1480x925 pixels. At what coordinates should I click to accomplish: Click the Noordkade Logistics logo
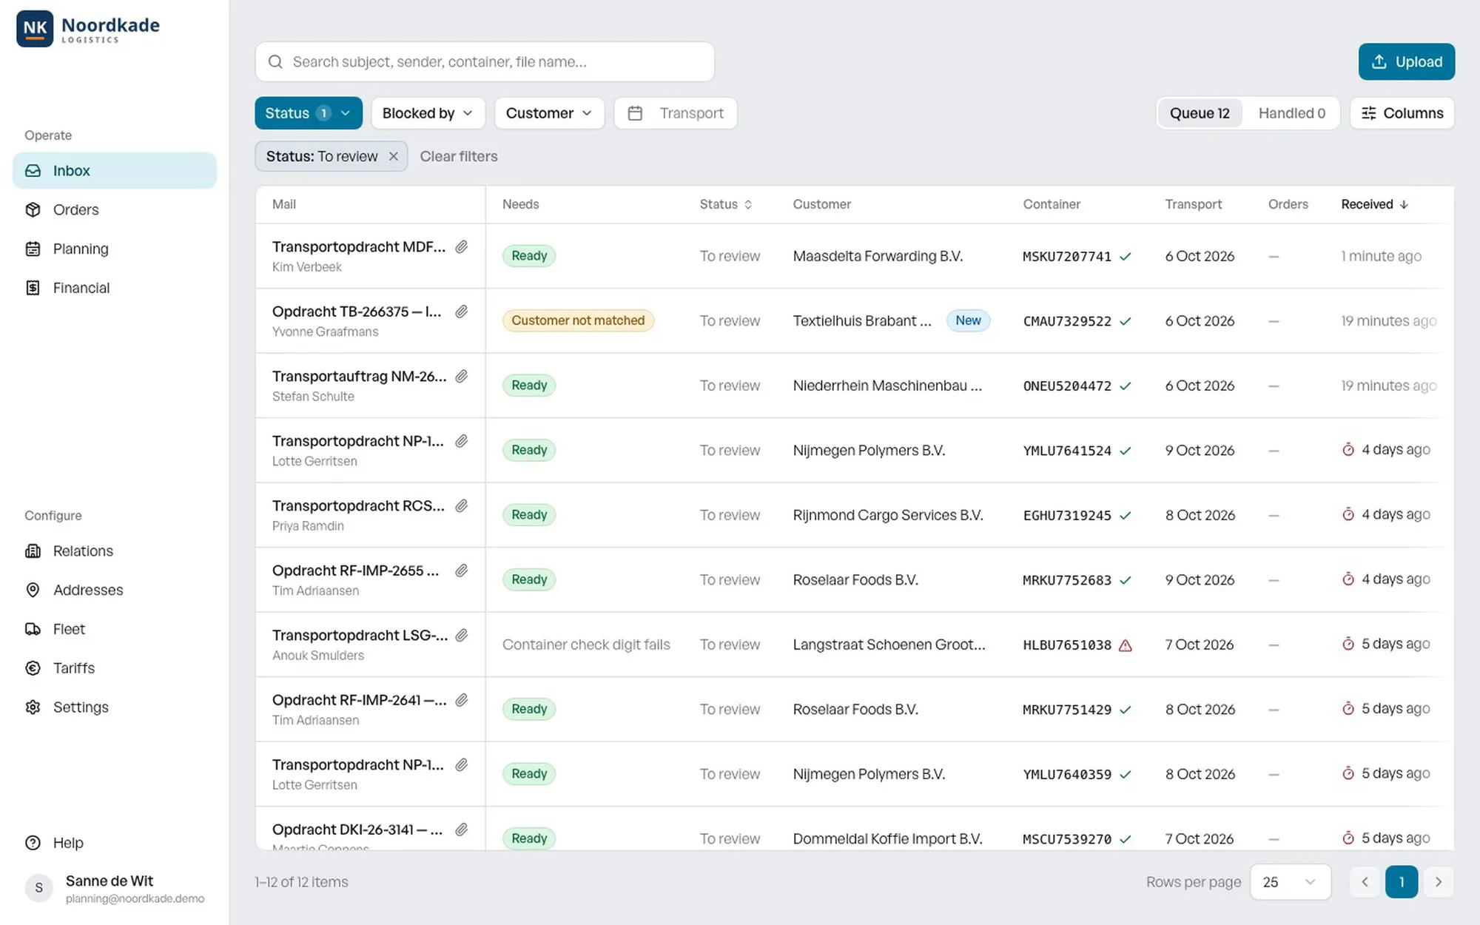point(88,30)
